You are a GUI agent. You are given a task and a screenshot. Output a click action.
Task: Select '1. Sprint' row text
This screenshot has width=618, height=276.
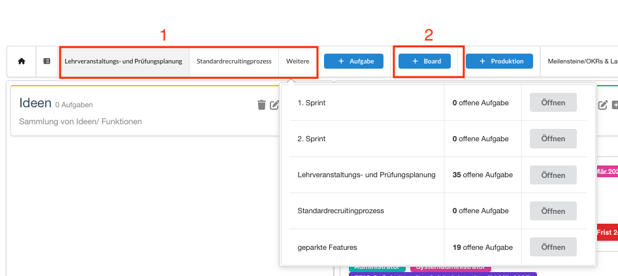click(312, 103)
